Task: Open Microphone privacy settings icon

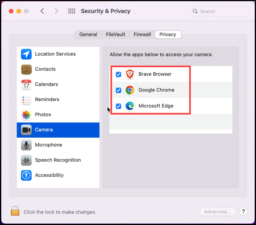Action: (26, 145)
